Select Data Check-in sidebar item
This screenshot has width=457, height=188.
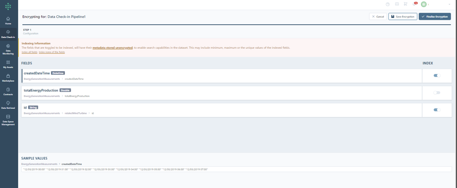tap(9, 34)
